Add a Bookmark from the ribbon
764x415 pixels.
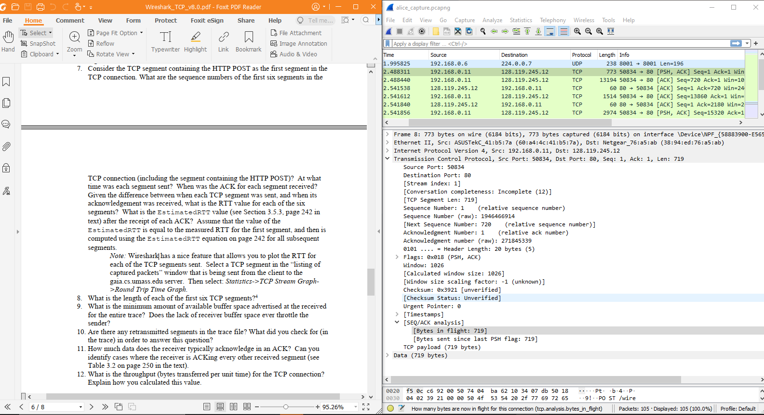tap(248, 41)
